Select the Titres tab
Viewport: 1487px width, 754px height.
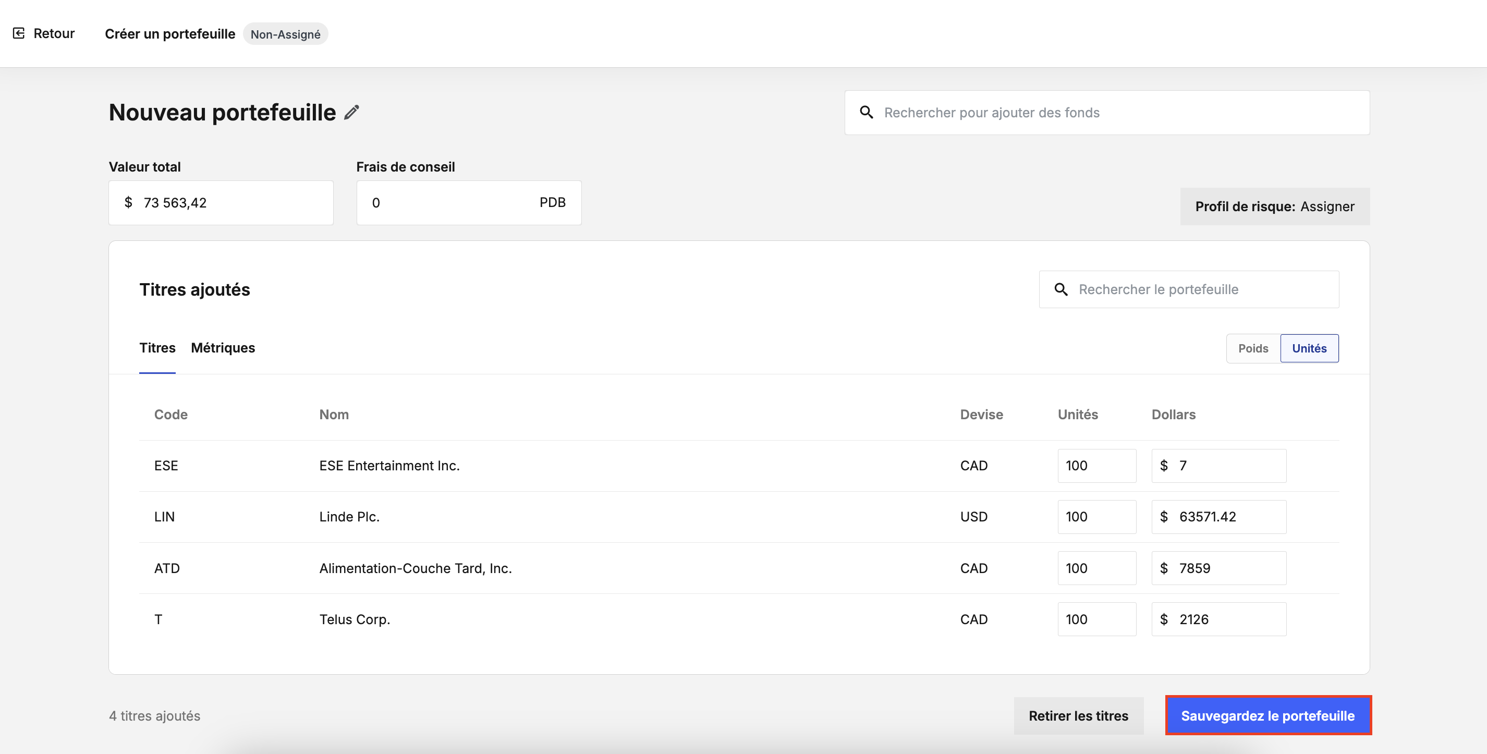[157, 348]
